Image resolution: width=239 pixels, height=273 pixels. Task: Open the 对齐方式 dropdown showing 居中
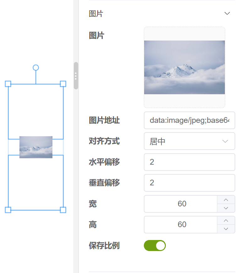click(189, 141)
